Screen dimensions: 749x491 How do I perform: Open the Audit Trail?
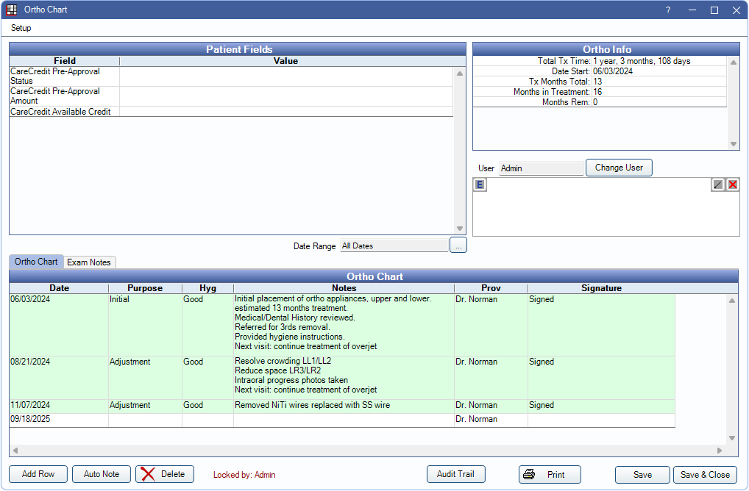coord(455,474)
